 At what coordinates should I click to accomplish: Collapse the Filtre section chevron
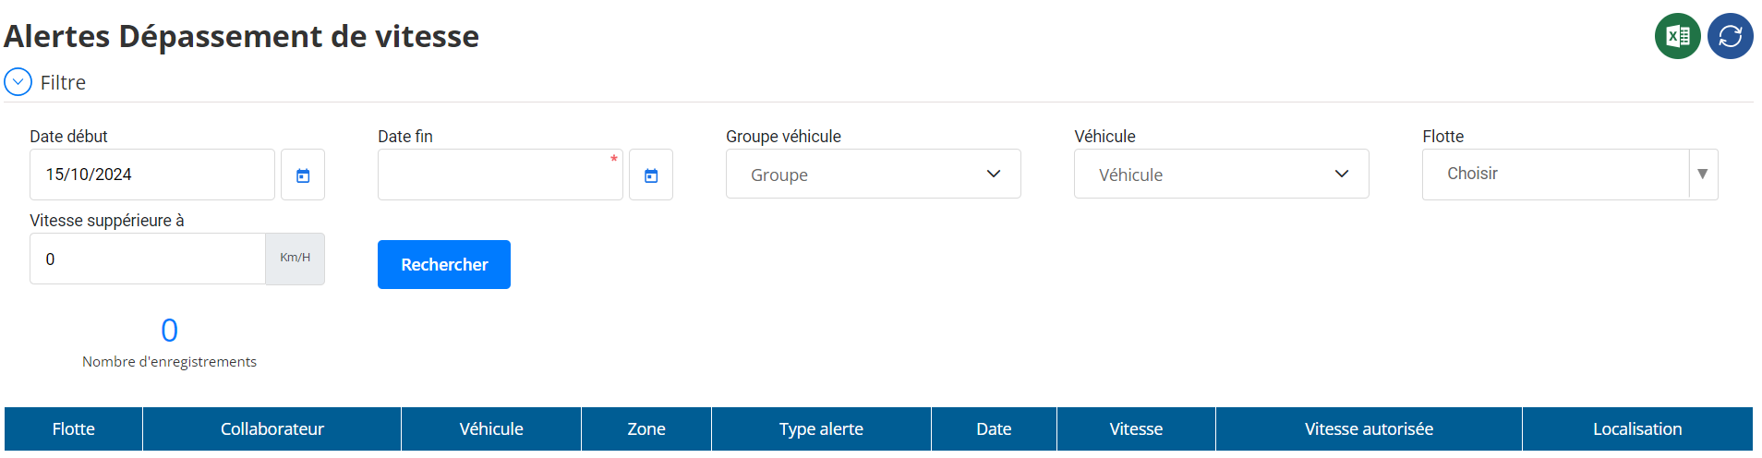click(18, 82)
